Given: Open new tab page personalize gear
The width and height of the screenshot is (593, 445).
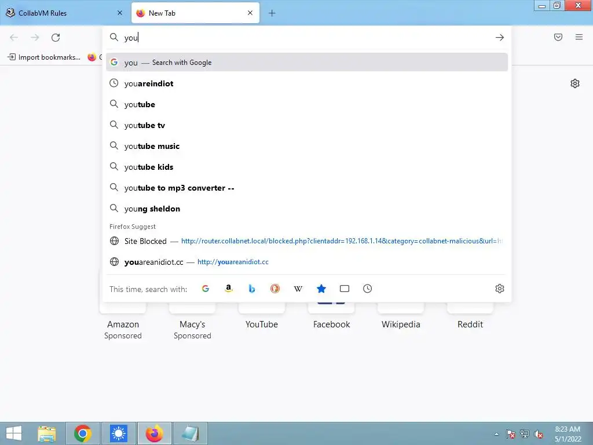Looking at the screenshot, I should click(575, 83).
